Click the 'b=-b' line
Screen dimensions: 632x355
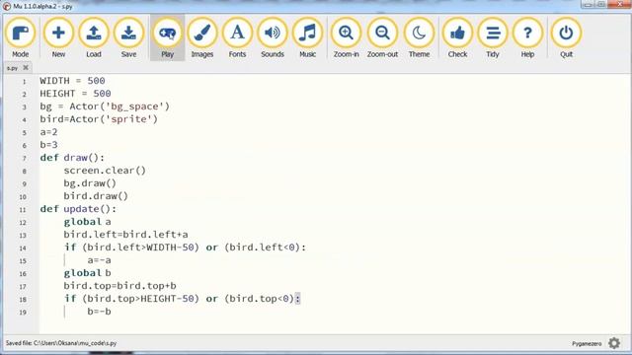pos(99,312)
